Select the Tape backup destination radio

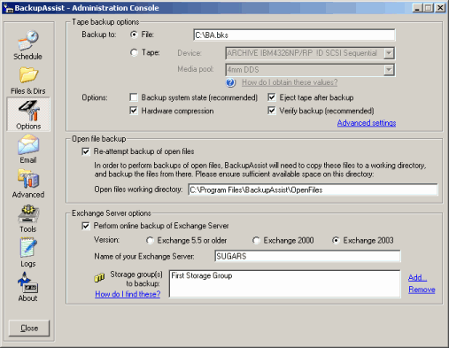click(x=134, y=53)
